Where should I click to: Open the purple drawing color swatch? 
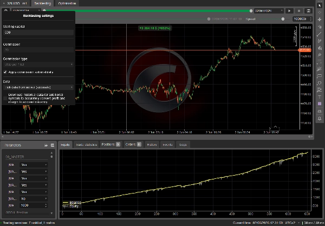[x=320, y=104]
